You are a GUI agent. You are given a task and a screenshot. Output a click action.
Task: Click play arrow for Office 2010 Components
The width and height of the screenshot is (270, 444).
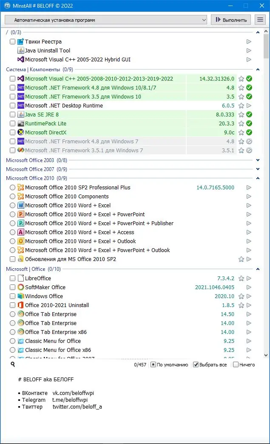249,197
